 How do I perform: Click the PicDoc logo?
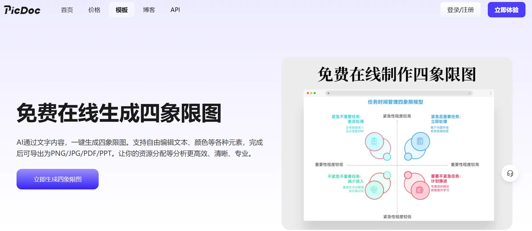point(22,10)
